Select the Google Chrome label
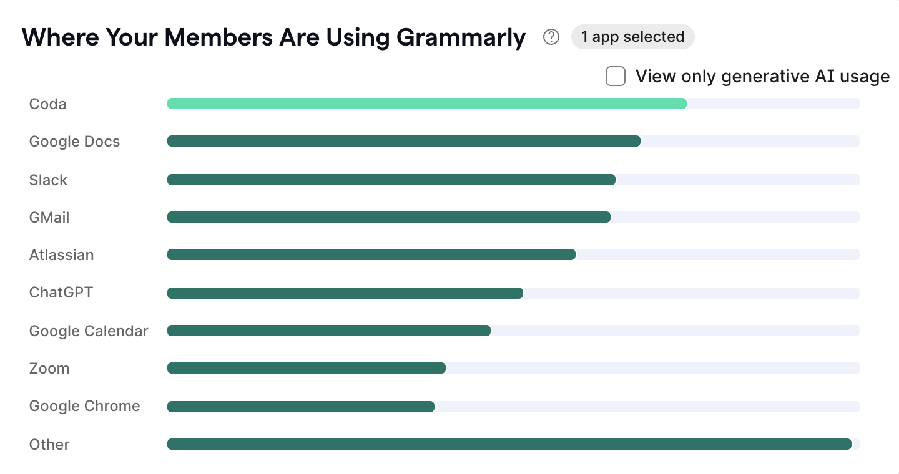 point(84,406)
